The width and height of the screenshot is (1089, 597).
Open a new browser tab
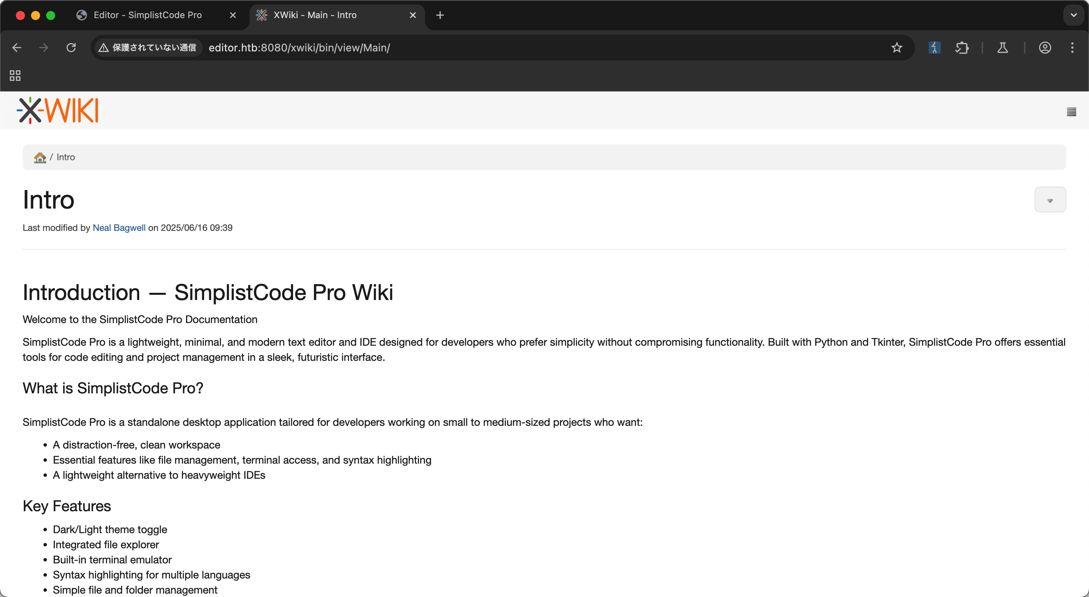click(440, 15)
